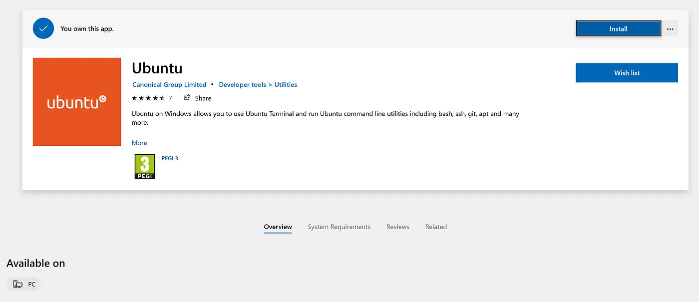Viewport: 699px width, 302px height.
Task: Click the Ubuntu orange logo tile
Action: point(77,102)
